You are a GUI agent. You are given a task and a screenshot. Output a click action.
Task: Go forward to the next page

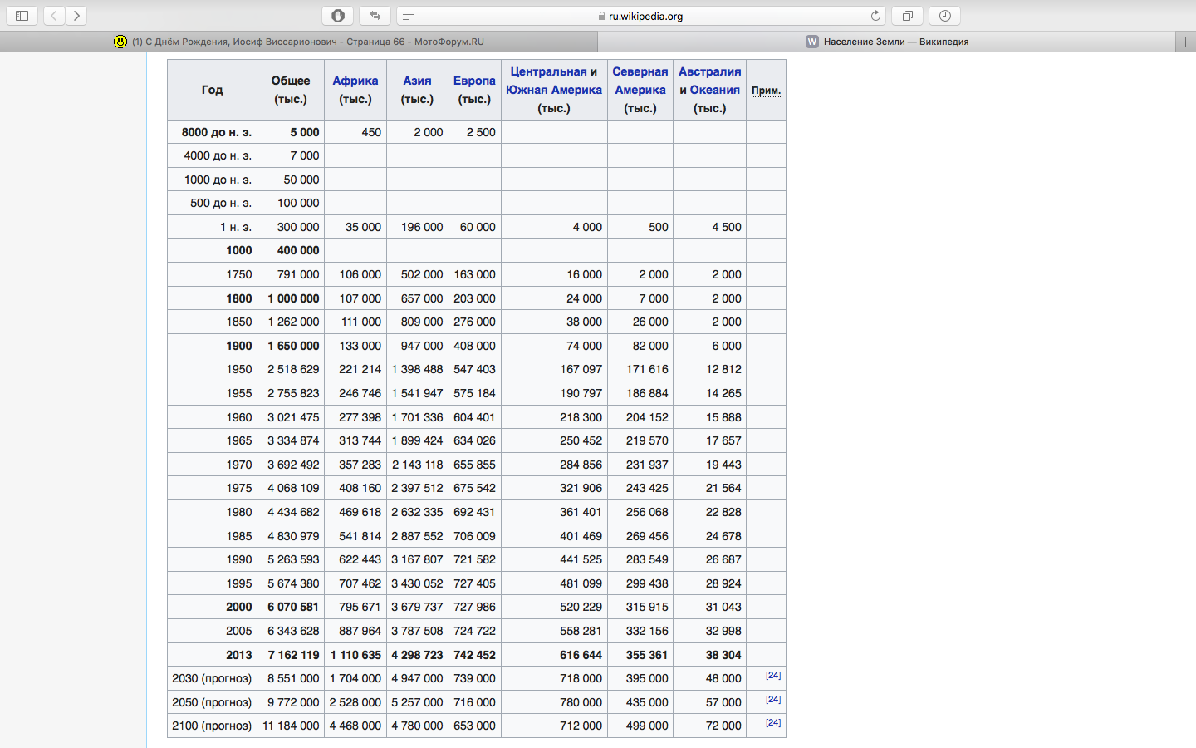pyautogui.click(x=76, y=16)
